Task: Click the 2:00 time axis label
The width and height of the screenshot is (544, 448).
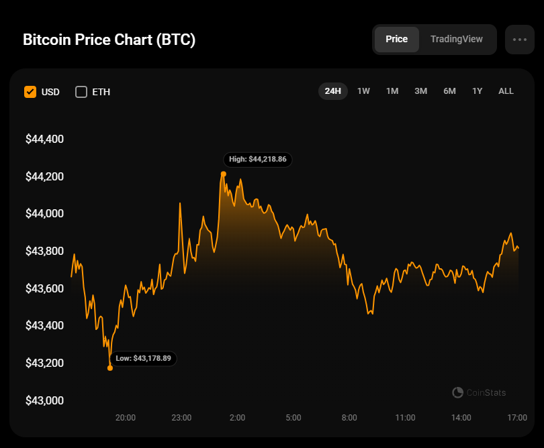Action: [x=237, y=418]
